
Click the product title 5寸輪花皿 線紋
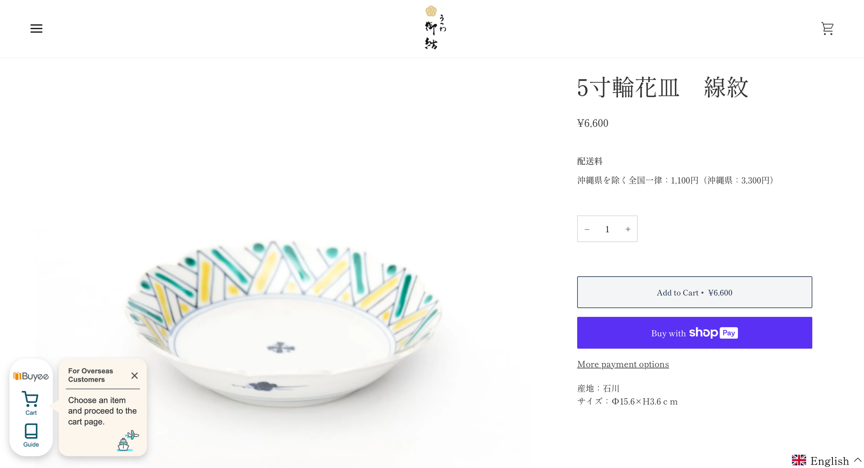click(x=662, y=87)
